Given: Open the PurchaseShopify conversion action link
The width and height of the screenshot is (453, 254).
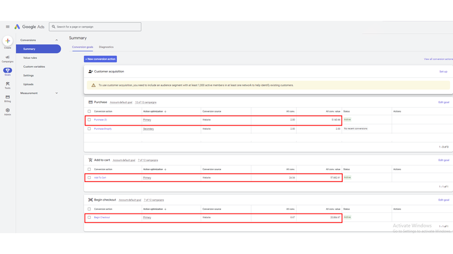Looking at the screenshot, I should point(103,128).
